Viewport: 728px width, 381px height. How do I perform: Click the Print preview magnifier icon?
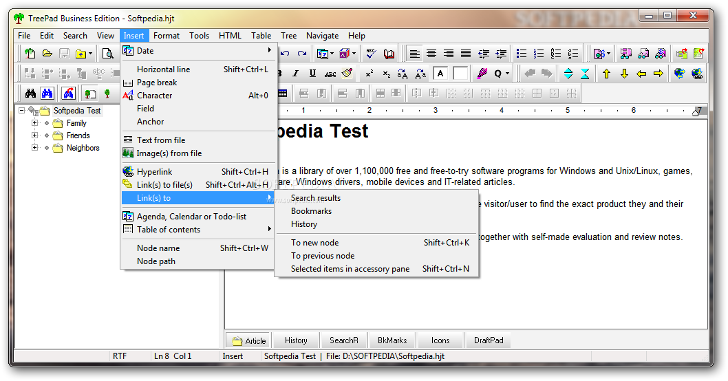coord(108,54)
